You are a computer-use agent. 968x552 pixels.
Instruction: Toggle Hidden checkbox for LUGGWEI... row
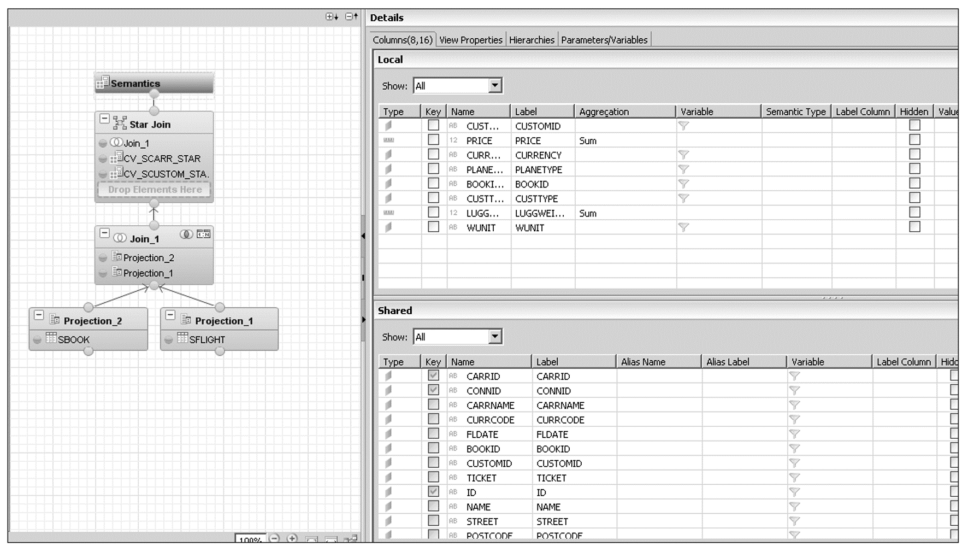coord(914,213)
